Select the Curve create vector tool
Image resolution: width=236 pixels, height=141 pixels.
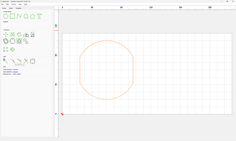pyautogui.click(x=26, y=16)
